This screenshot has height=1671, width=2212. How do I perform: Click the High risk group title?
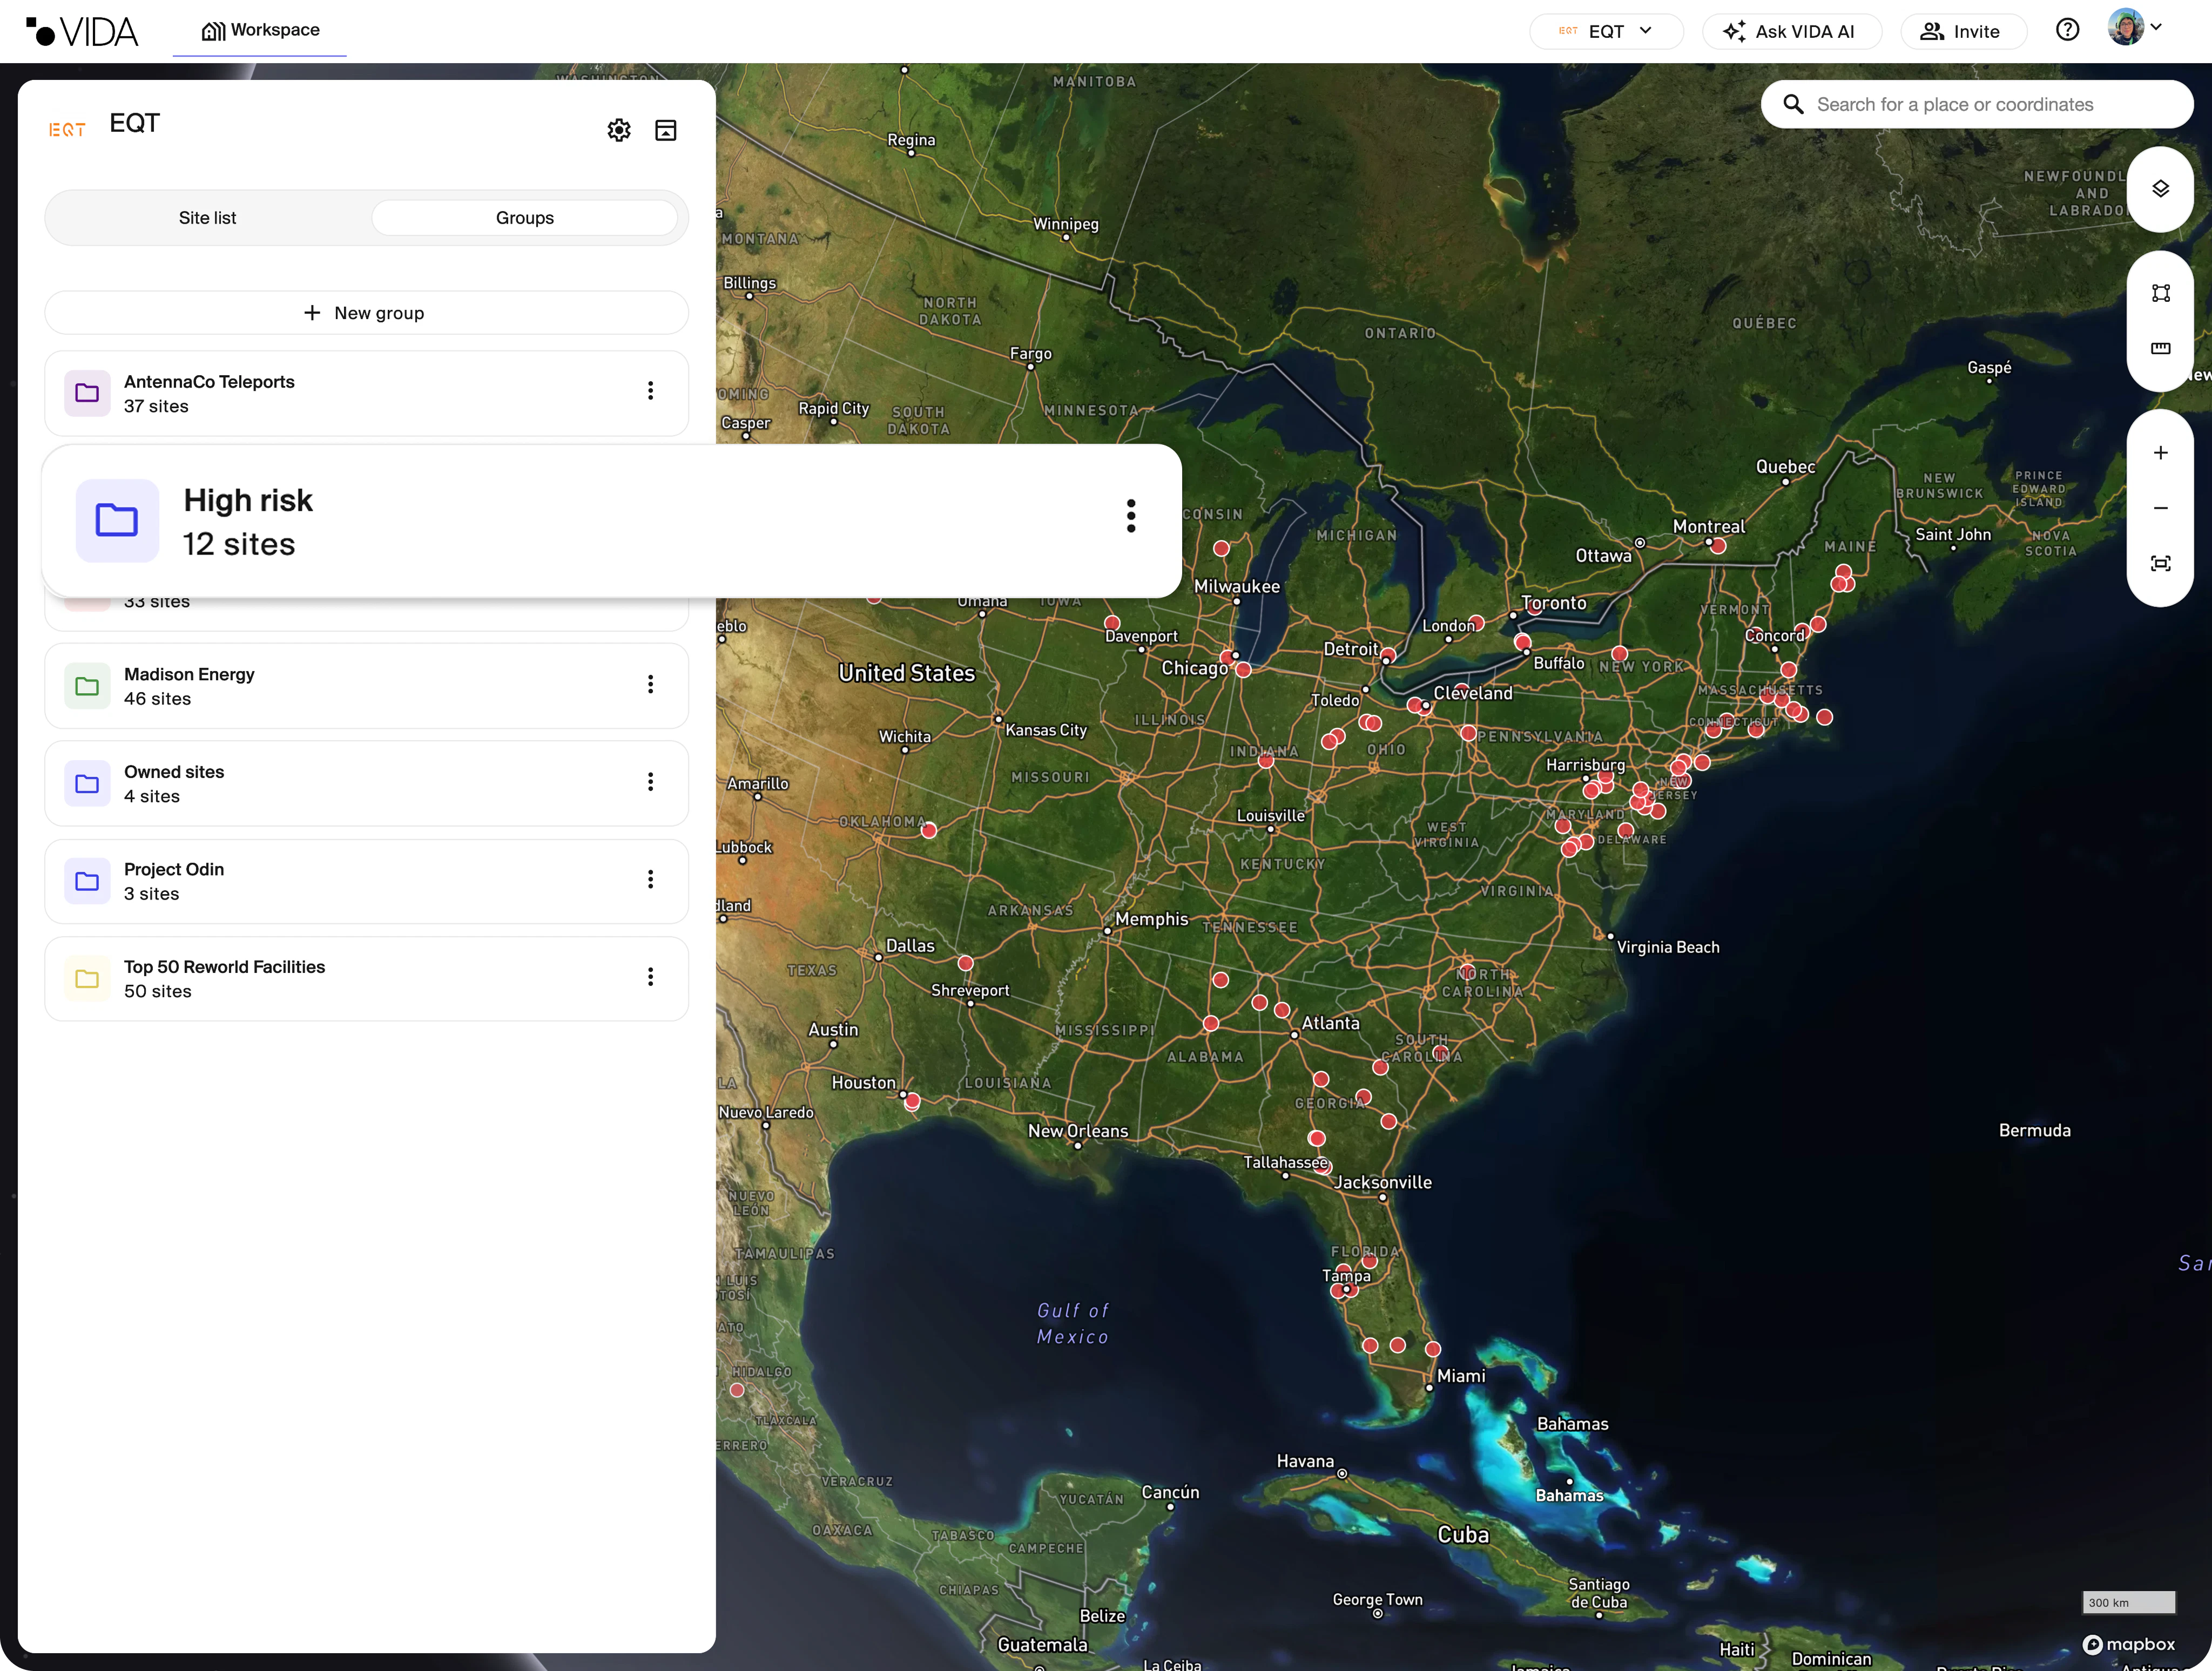click(x=248, y=500)
